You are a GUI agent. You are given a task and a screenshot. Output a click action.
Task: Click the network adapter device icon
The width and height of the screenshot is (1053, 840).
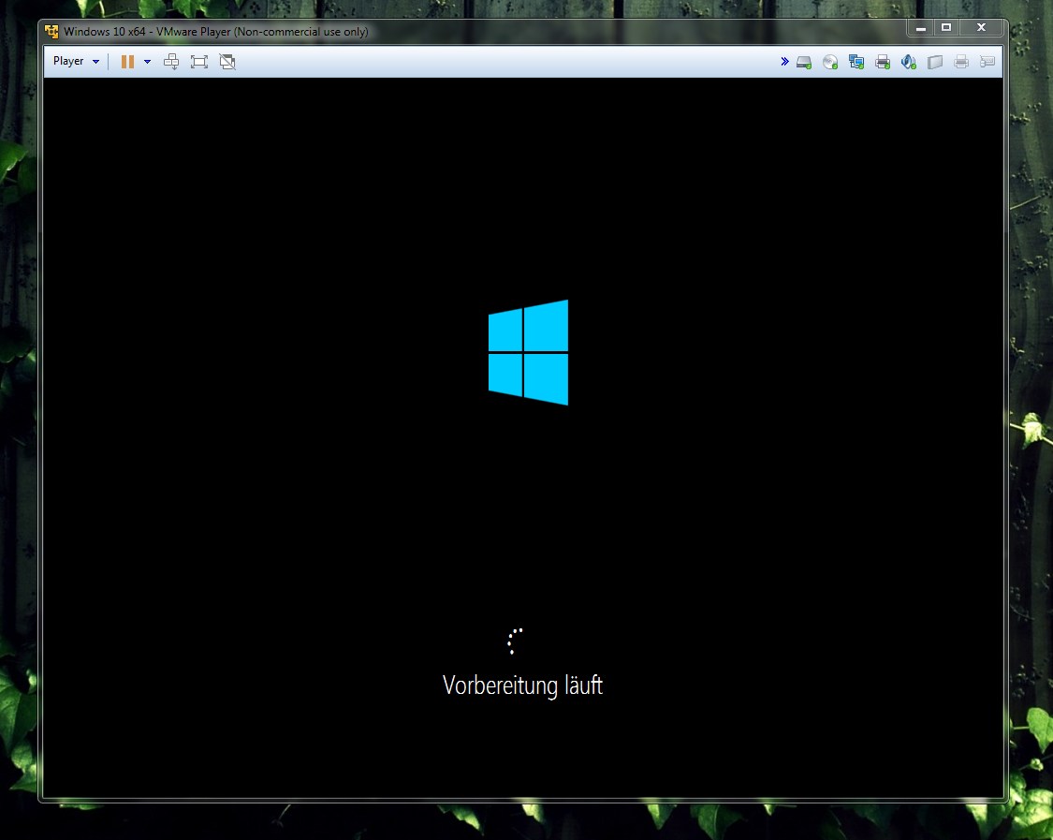[x=856, y=63]
